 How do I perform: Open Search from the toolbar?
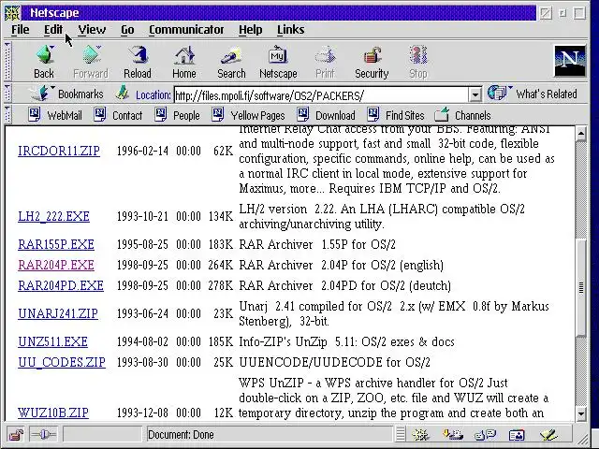click(231, 61)
